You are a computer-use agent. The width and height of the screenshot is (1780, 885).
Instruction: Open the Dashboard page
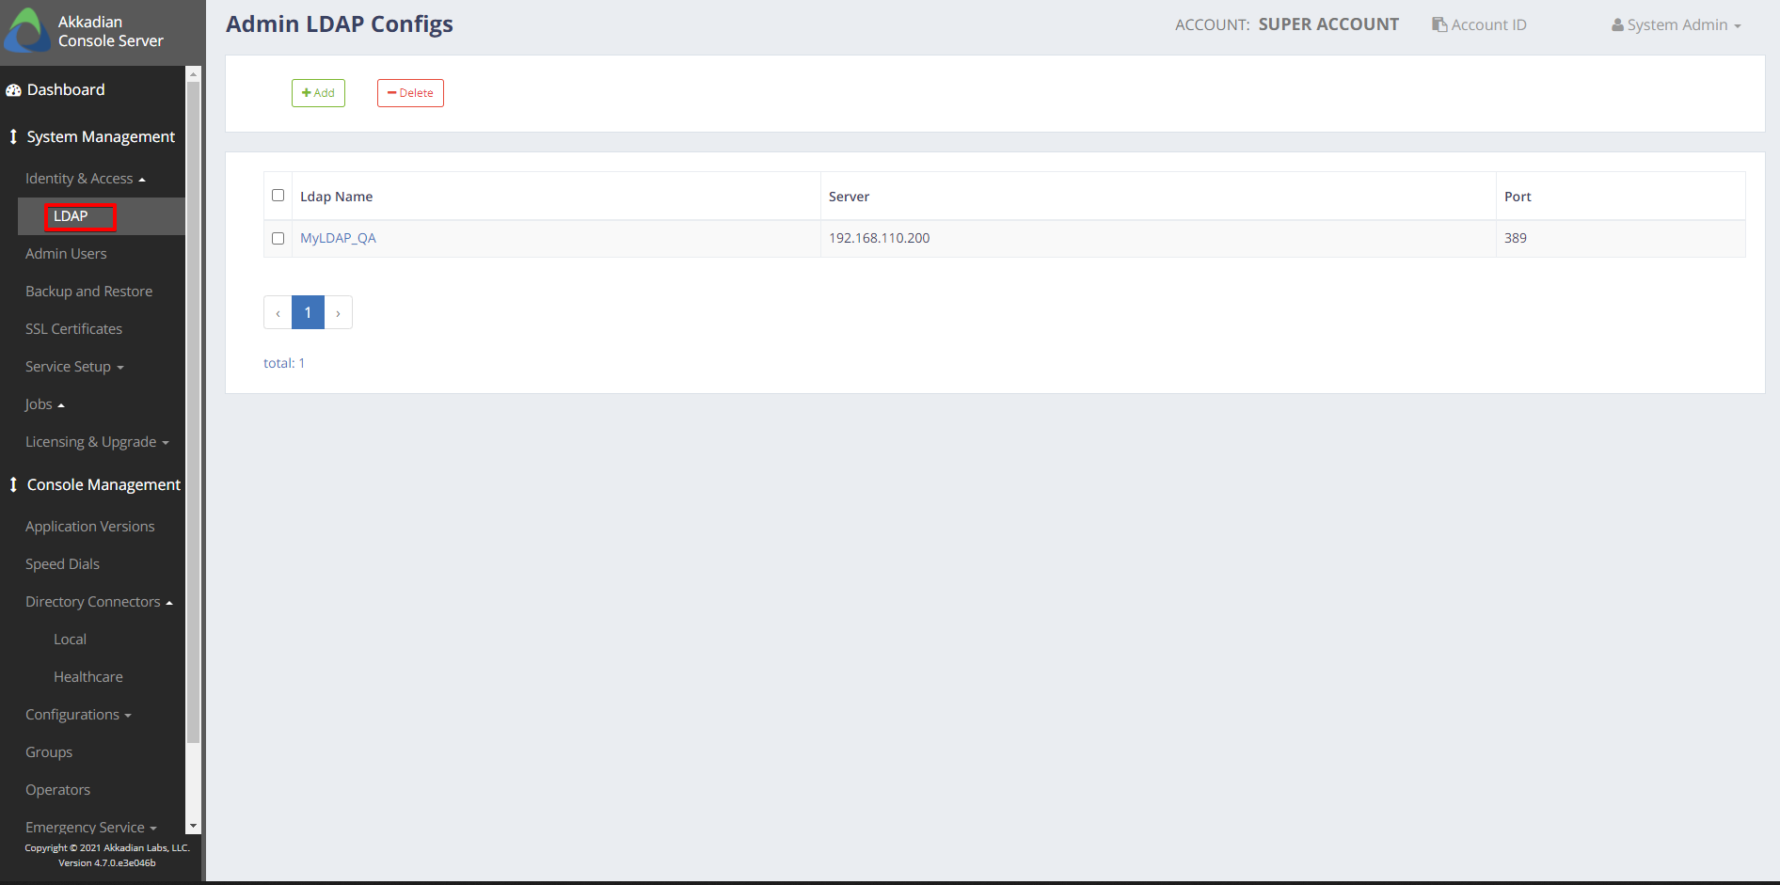point(65,89)
